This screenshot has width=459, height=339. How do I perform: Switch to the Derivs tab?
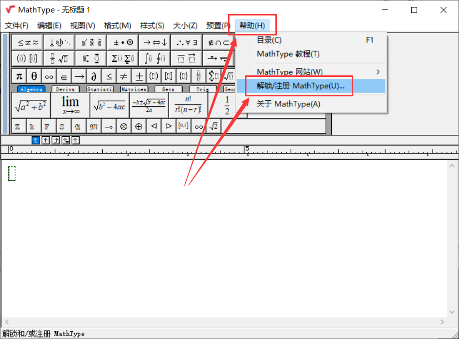click(x=65, y=89)
